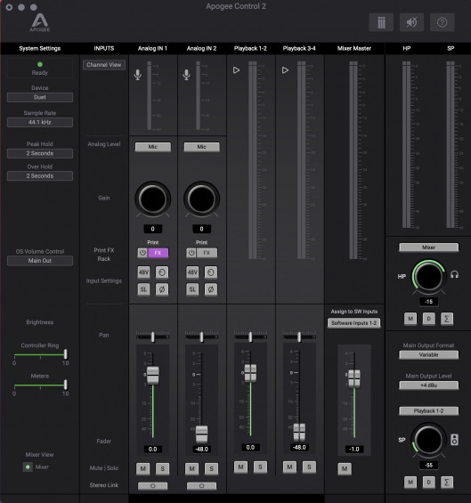471x503 pixels.
Task: Select the Mixer Master column header
Action: click(x=354, y=48)
